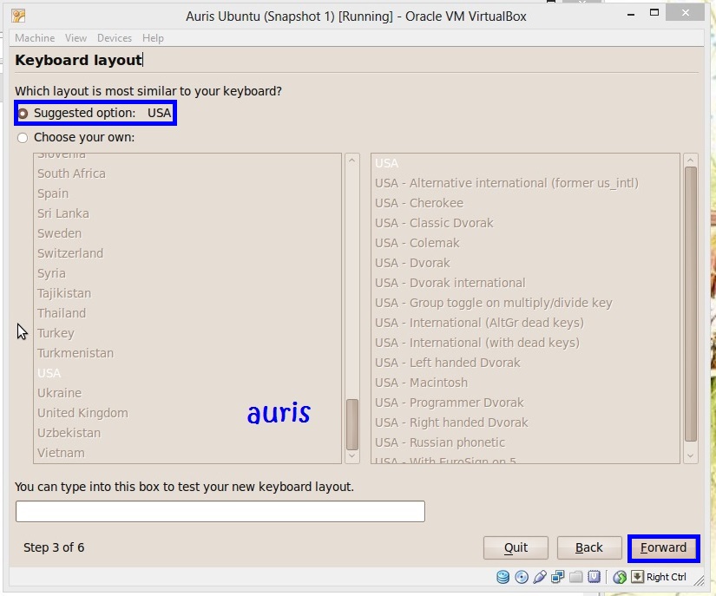Open the USB devices status icon
The width and height of the screenshot is (716, 596).
click(539, 577)
